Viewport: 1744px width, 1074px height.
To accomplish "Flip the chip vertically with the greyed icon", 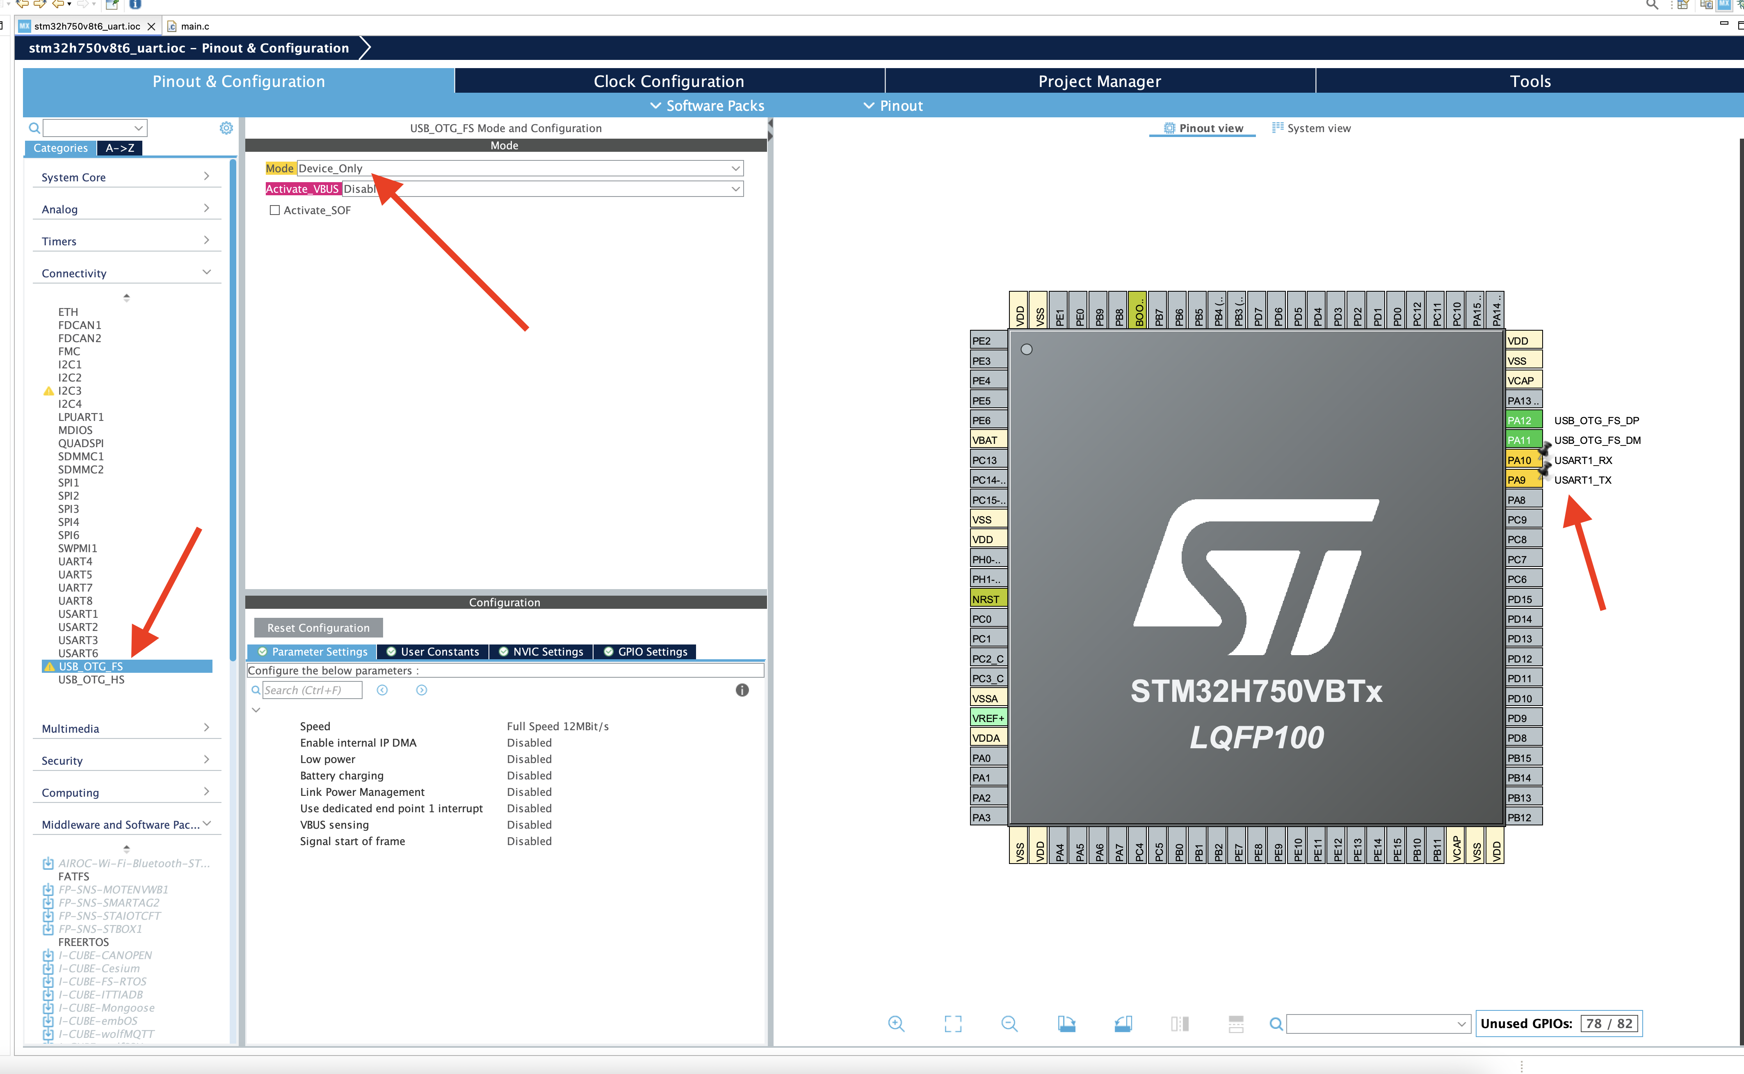I will pyautogui.click(x=1236, y=1024).
